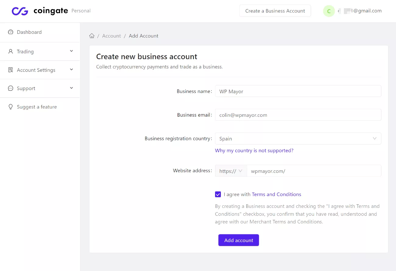Click the CoinGate logo icon
The image size is (396, 271).
pyautogui.click(x=20, y=11)
